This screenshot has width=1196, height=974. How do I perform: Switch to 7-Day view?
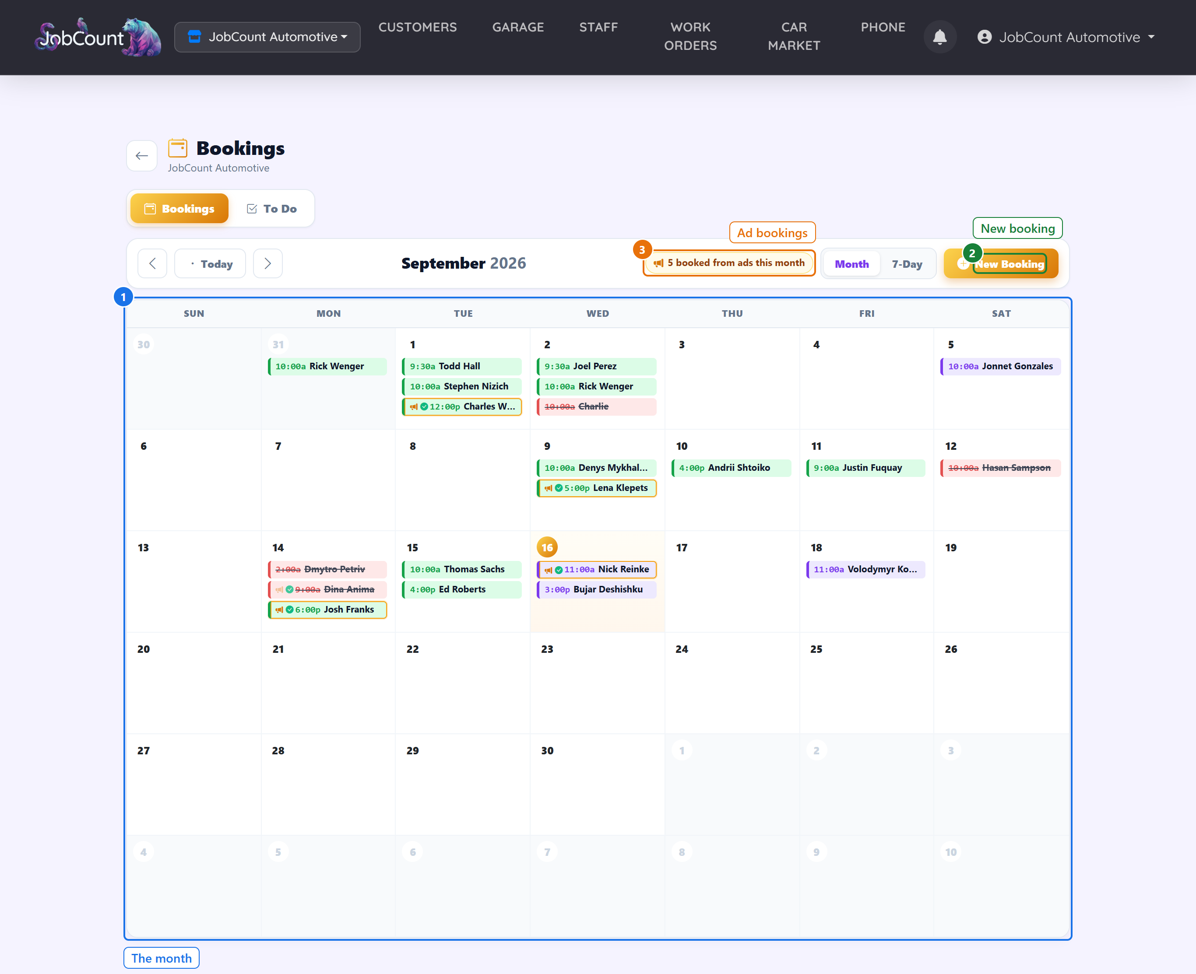(906, 264)
